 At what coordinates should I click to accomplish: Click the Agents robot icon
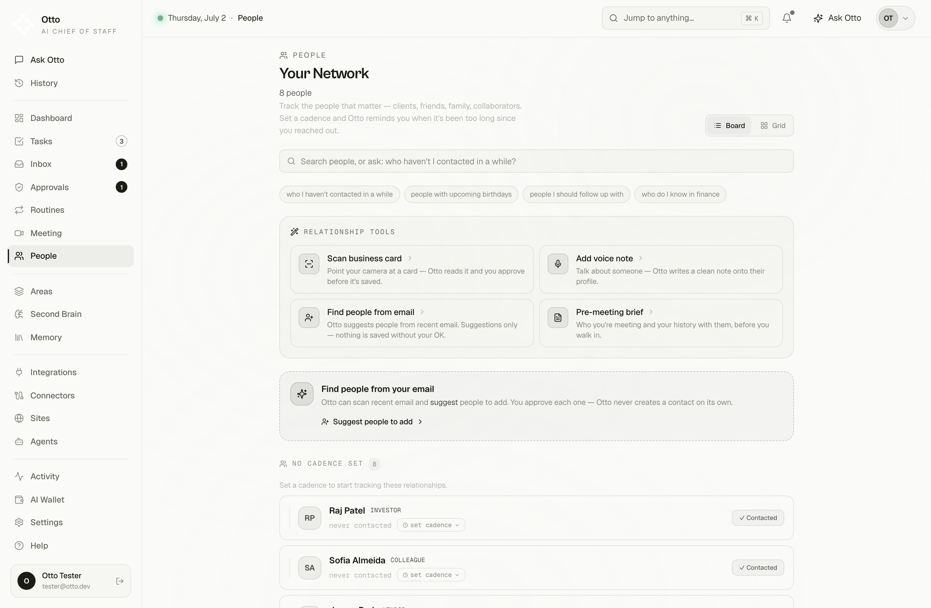pyautogui.click(x=19, y=441)
